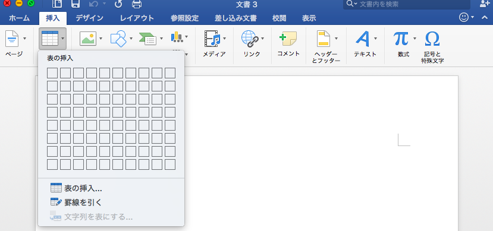Click the undo arrow icon
Viewport: 493px width, 231px height.
click(x=93, y=4)
